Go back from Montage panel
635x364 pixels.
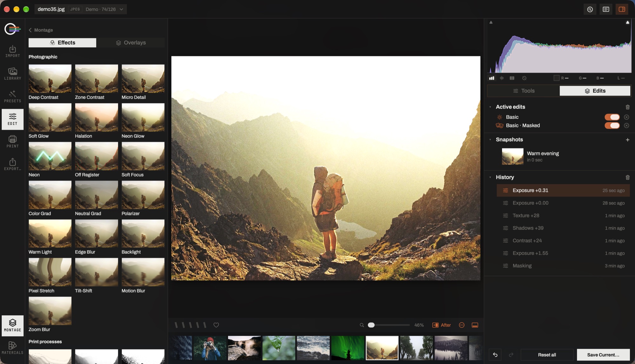40,30
